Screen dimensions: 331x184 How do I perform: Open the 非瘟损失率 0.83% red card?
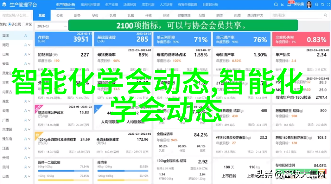301,39
